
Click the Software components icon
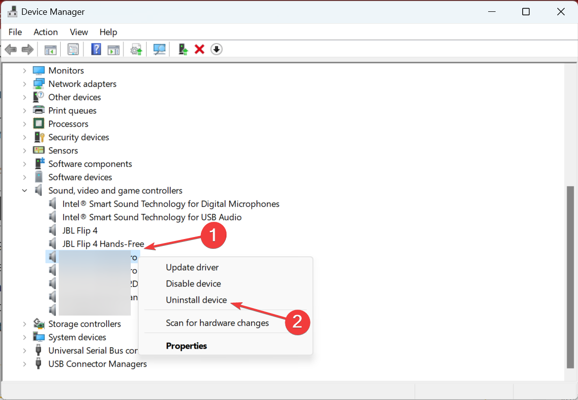(x=39, y=163)
